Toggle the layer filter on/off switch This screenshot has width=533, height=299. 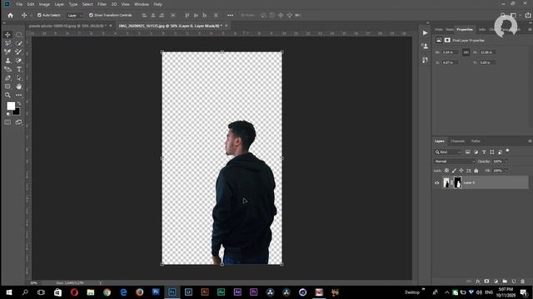[x=507, y=150]
